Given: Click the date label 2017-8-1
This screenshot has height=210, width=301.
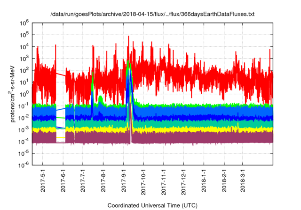Looking at the screenshot, I should point(103,180).
